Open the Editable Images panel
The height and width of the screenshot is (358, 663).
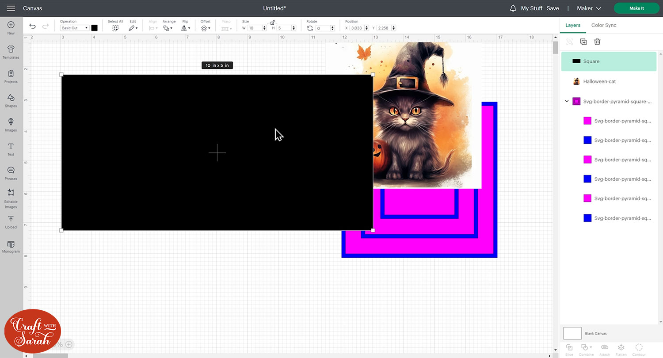[11, 198]
